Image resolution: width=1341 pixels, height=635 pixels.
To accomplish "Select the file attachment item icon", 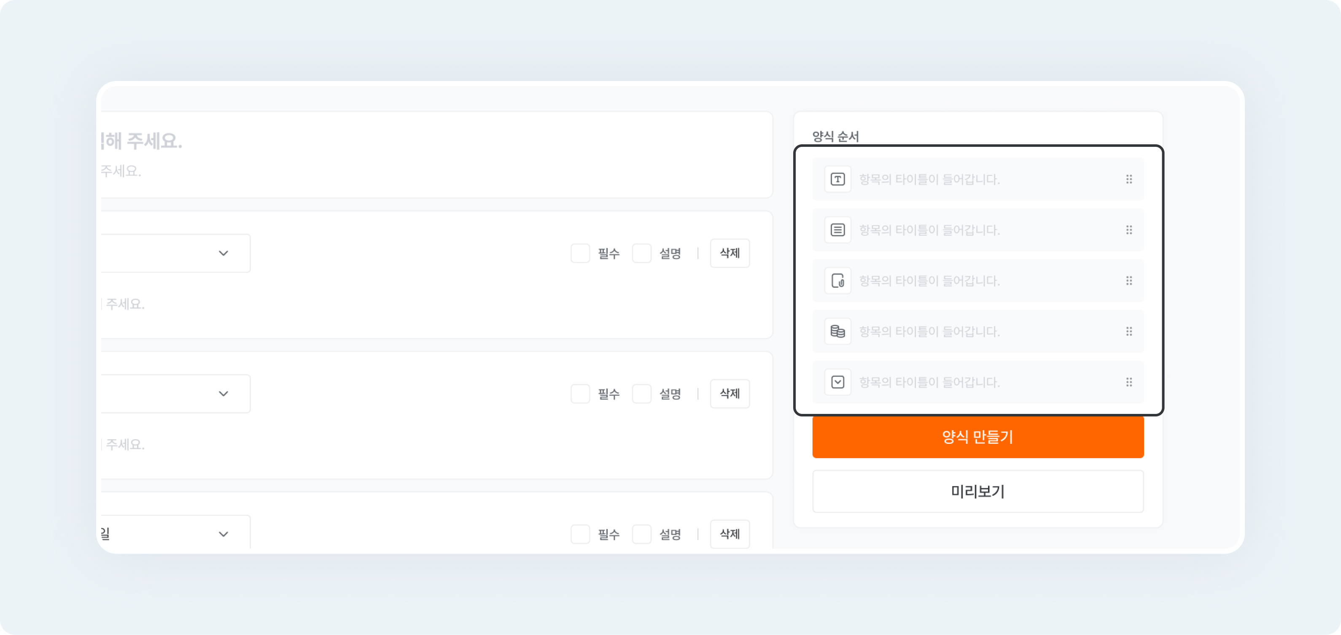I will (838, 281).
